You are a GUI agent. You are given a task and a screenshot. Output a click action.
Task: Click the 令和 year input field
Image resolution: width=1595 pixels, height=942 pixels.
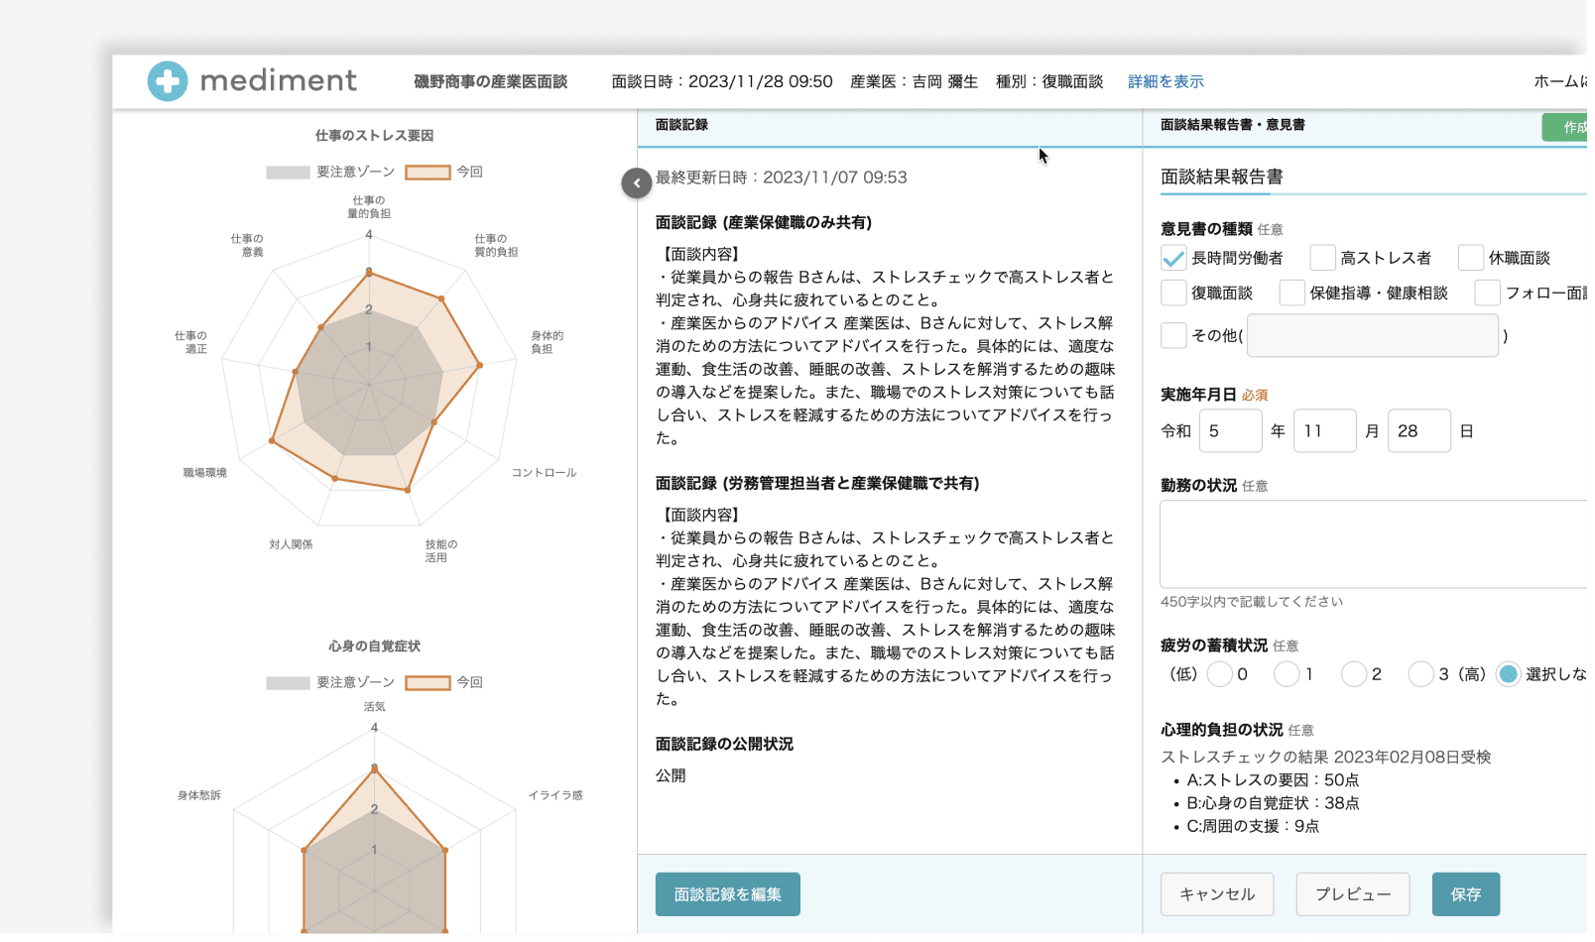point(1230,431)
